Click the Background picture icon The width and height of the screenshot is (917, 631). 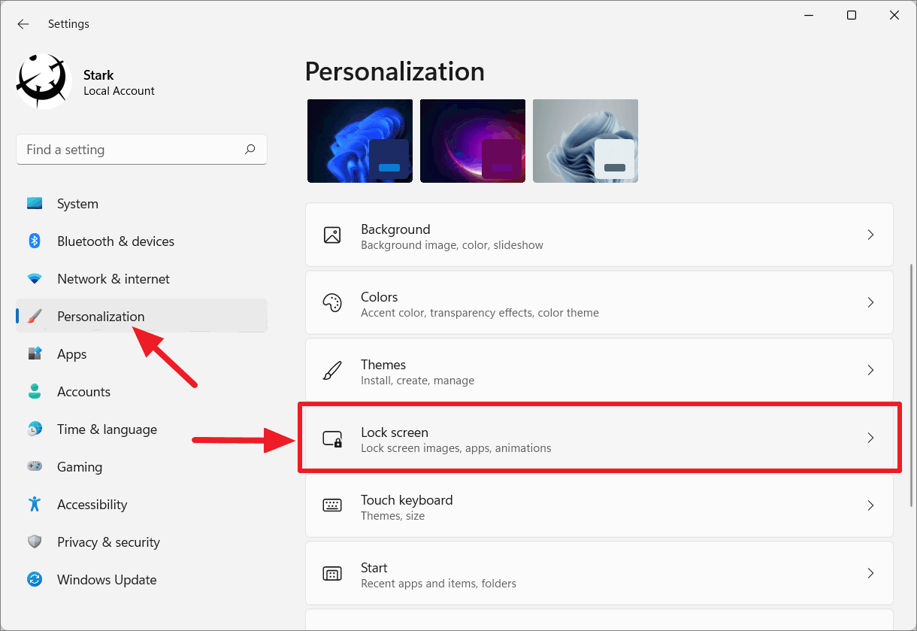pyautogui.click(x=332, y=235)
